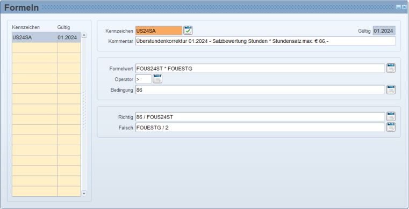
Task: Focus the Falsch field FOUESTG / 2
Action: pos(260,128)
